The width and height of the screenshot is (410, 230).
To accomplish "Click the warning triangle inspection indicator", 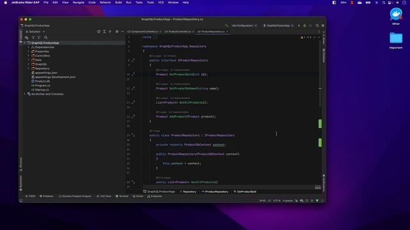I will (302, 37).
